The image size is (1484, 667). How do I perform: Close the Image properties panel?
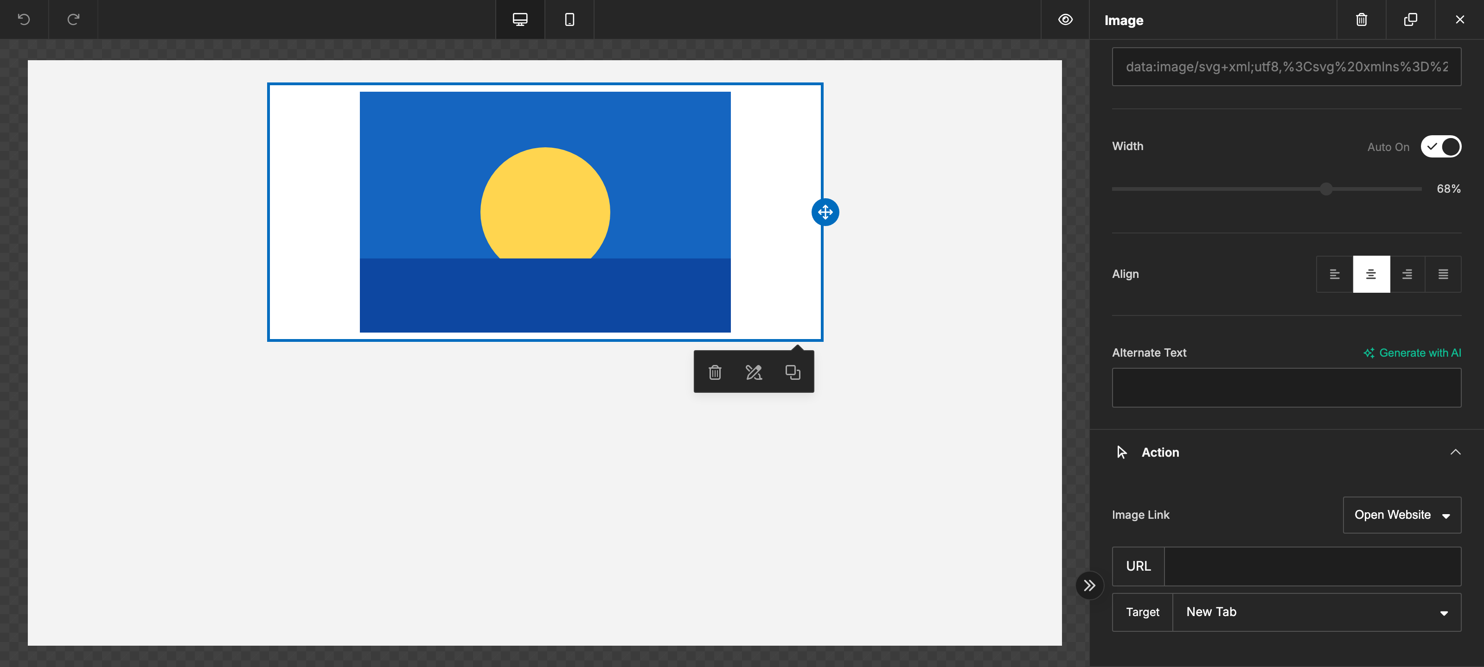tap(1460, 19)
